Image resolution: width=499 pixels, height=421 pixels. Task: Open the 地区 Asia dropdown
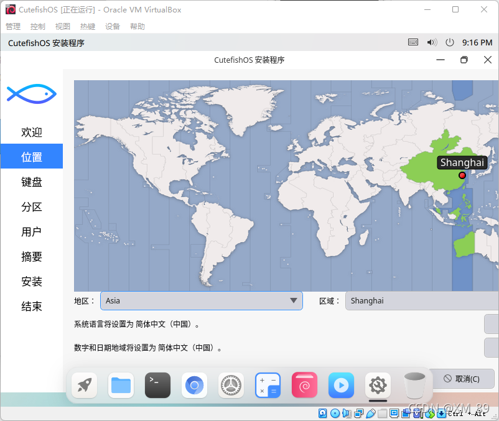click(x=202, y=301)
